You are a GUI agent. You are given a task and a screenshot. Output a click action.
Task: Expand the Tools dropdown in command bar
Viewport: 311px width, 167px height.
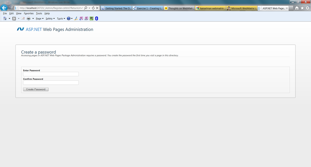(61, 19)
